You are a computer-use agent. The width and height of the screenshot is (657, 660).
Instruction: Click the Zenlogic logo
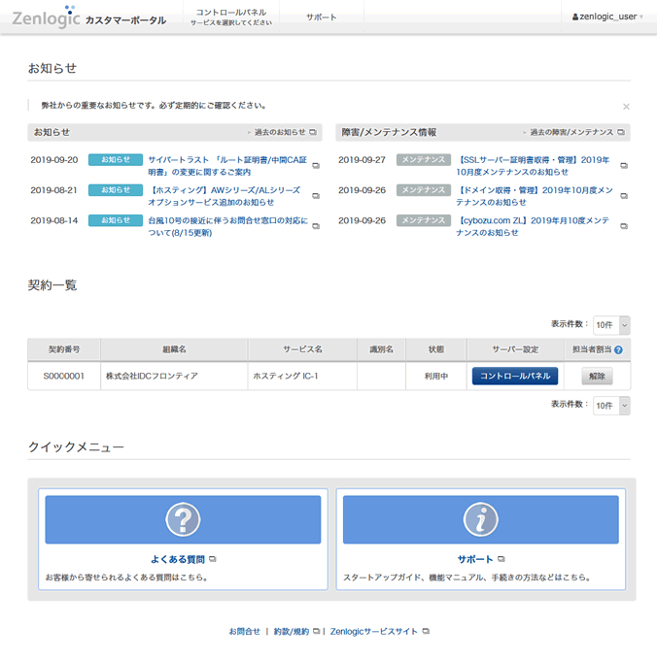point(46,17)
